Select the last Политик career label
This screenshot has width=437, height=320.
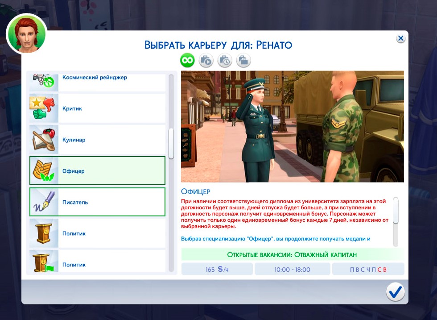click(x=74, y=265)
